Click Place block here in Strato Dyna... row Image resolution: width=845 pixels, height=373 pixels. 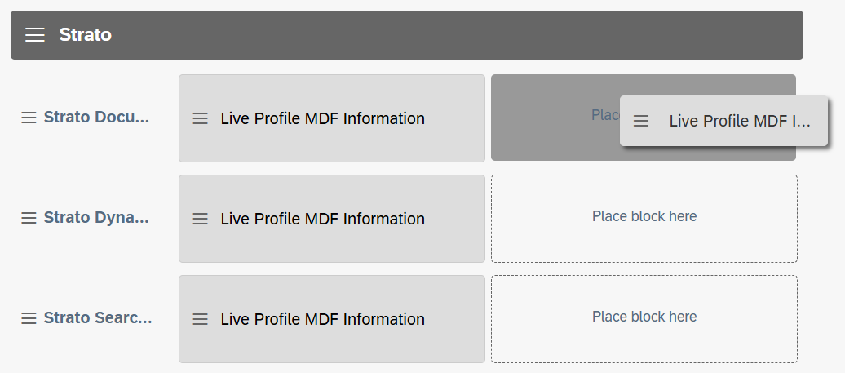tap(644, 217)
